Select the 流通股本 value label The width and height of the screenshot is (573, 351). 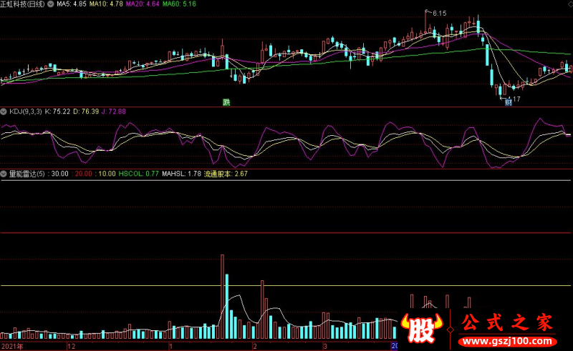tap(226, 174)
